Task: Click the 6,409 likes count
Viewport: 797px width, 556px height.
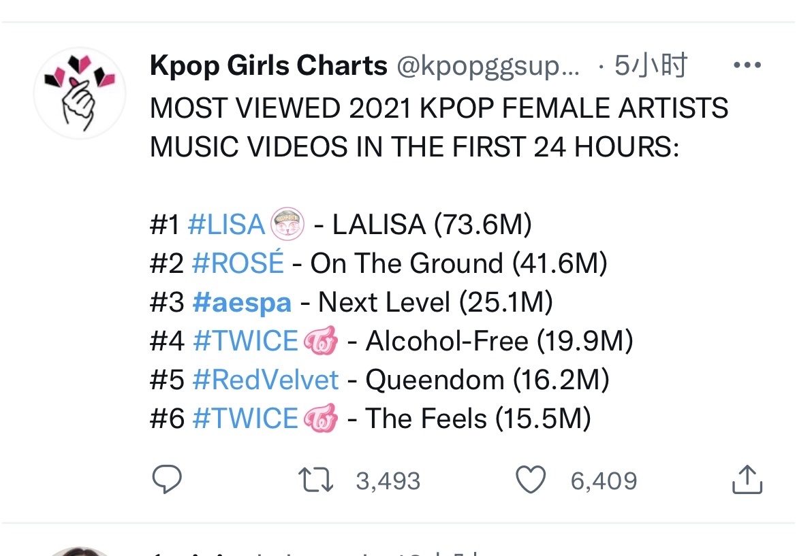Action: tap(604, 481)
